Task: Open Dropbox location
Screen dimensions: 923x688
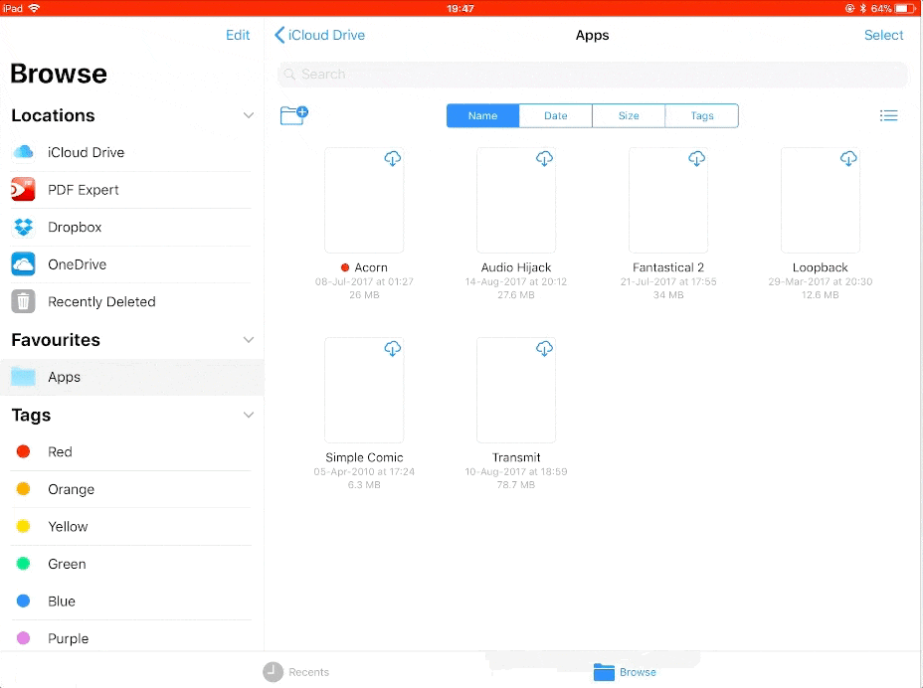Action: click(x=131, y=227)
